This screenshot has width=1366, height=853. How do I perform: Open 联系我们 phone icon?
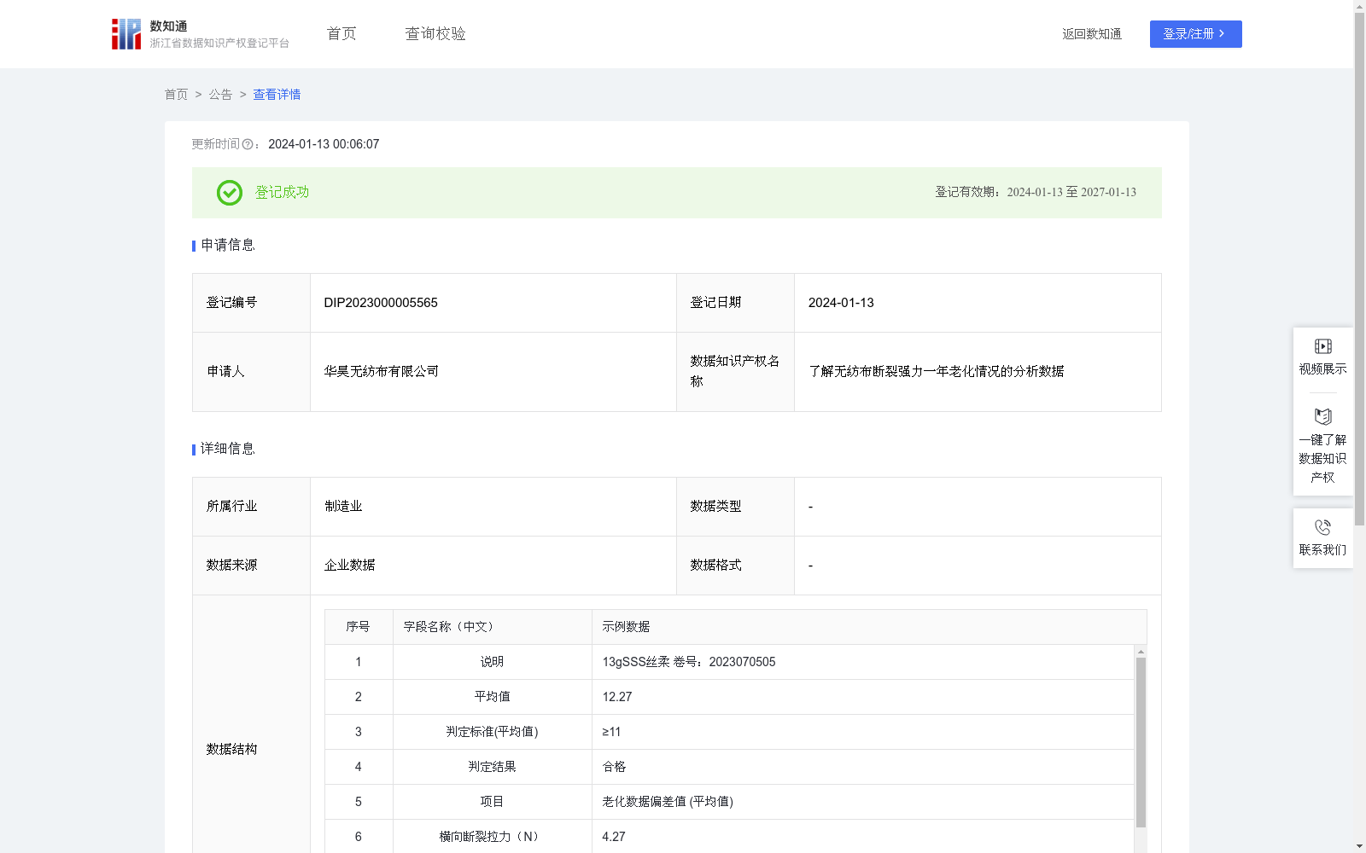[1322, 528]
